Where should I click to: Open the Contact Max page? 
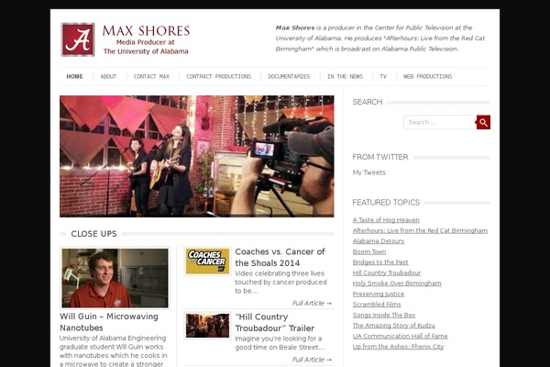point(151,76)
